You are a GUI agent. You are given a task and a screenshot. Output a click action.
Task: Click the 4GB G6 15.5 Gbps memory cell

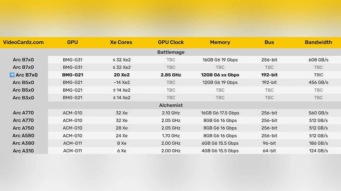[220, 151]
